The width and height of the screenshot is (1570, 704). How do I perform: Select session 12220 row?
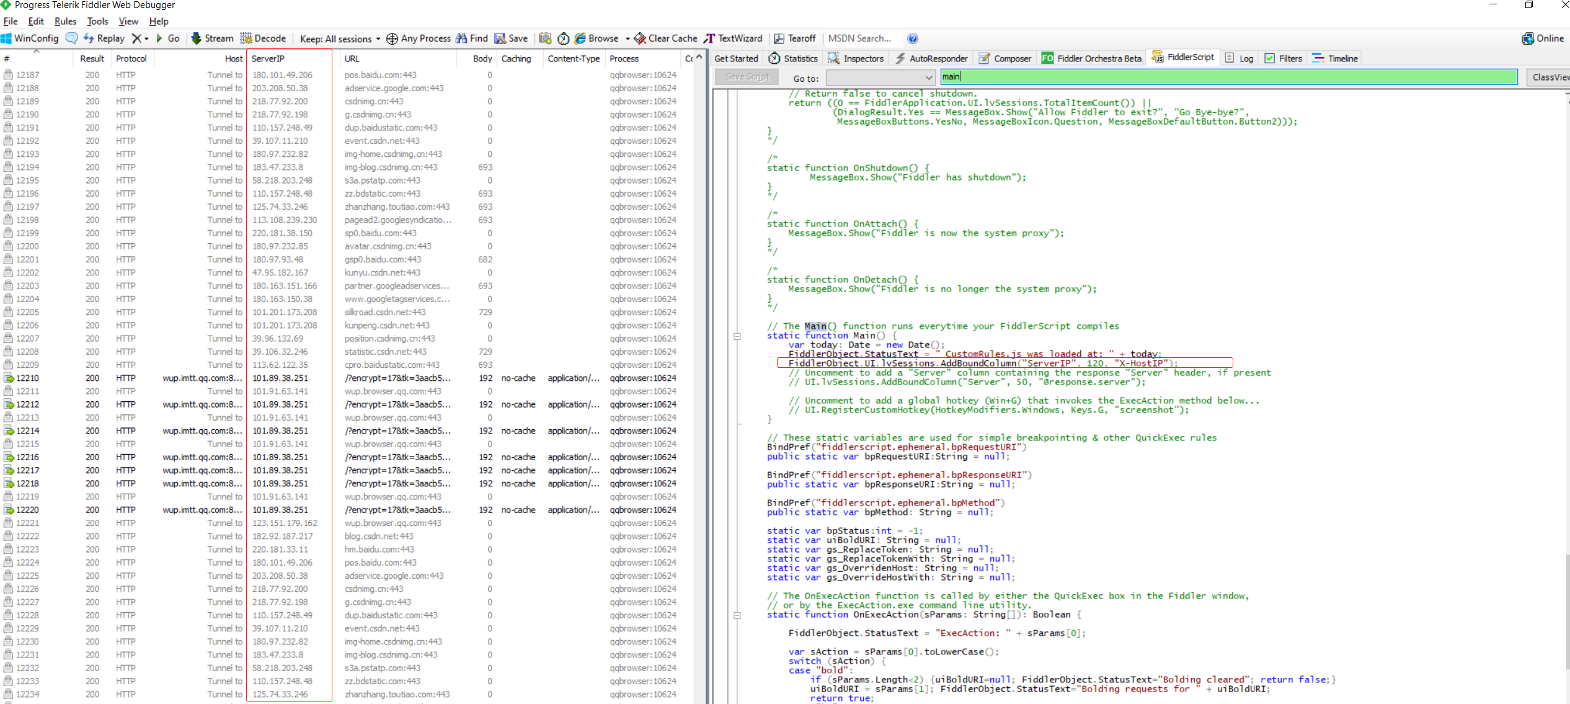347,510
